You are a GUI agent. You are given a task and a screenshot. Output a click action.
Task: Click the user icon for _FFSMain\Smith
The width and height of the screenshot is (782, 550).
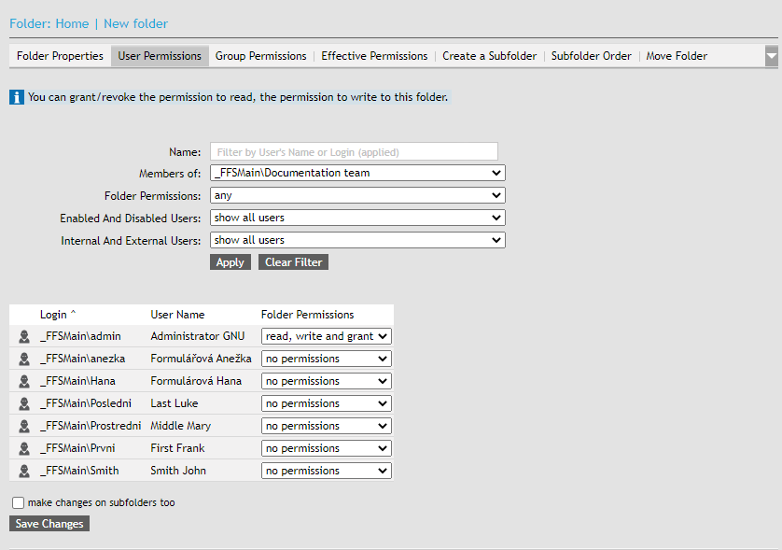tap(24, 471)
